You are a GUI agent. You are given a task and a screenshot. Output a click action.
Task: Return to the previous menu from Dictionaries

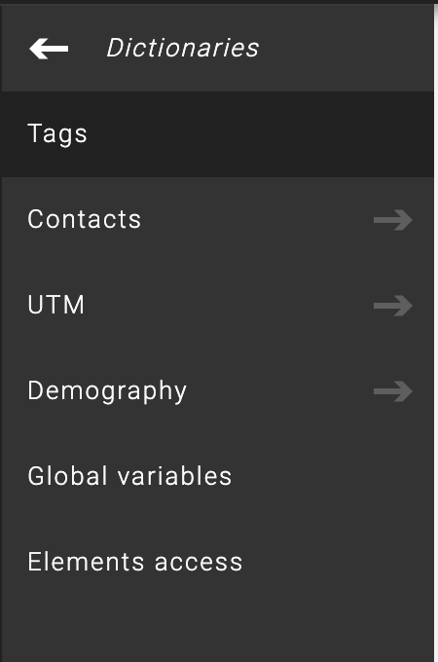(x=49, y=49)
